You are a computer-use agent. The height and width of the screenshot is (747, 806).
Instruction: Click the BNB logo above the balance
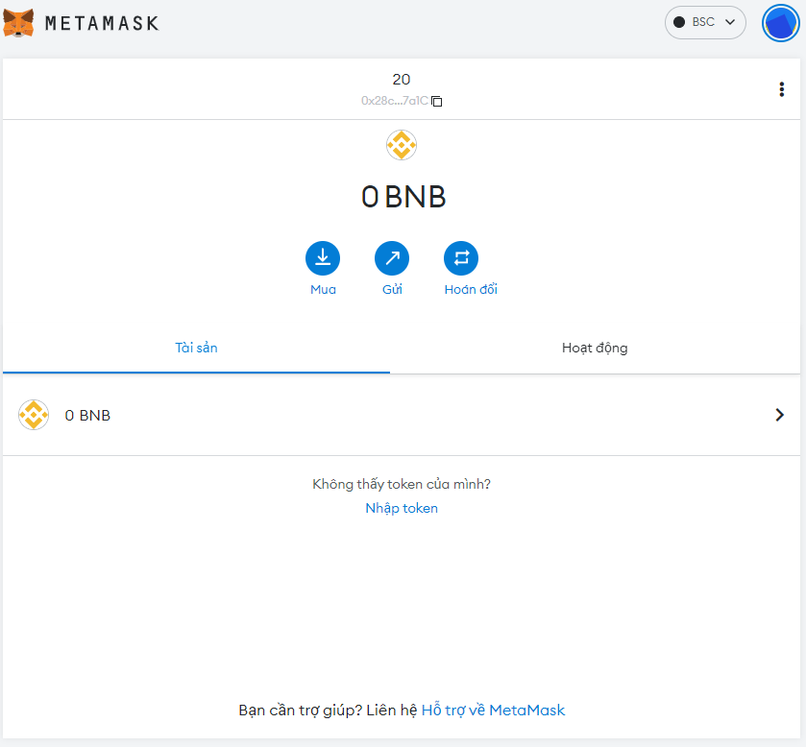[x=402, y=145]
